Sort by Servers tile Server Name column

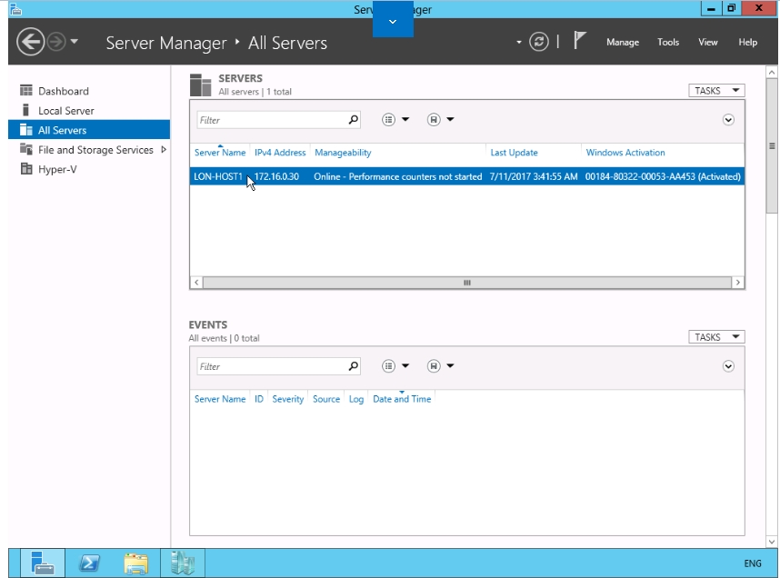(220, 153)
